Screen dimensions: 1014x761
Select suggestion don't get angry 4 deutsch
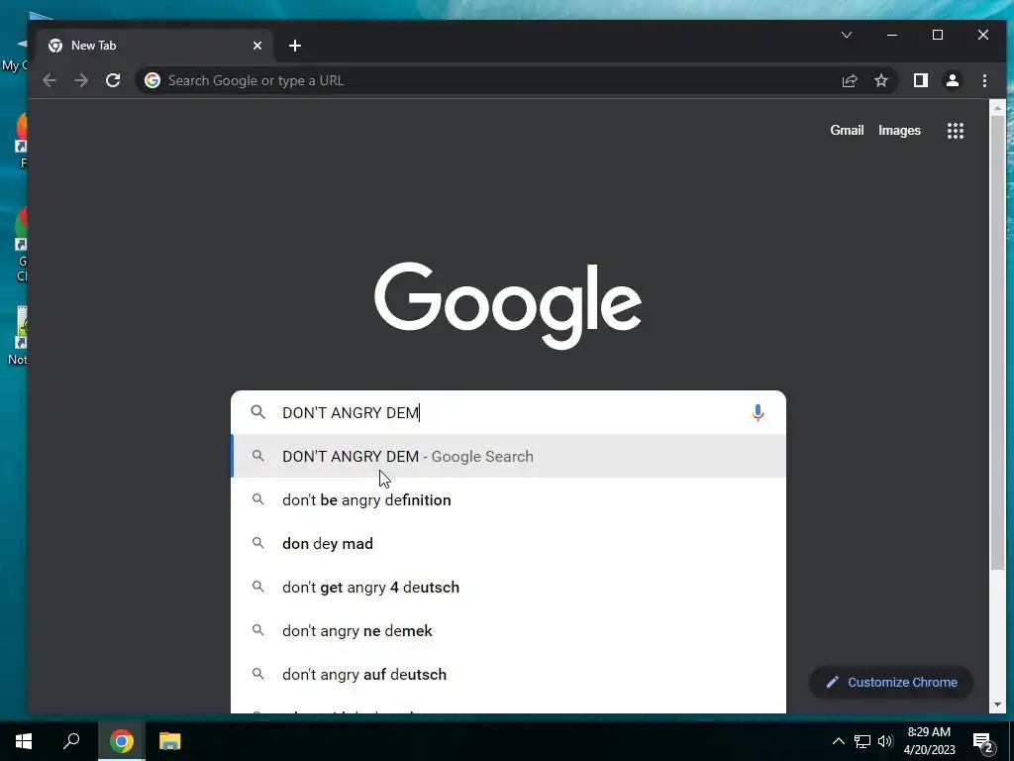pos(508,587)
